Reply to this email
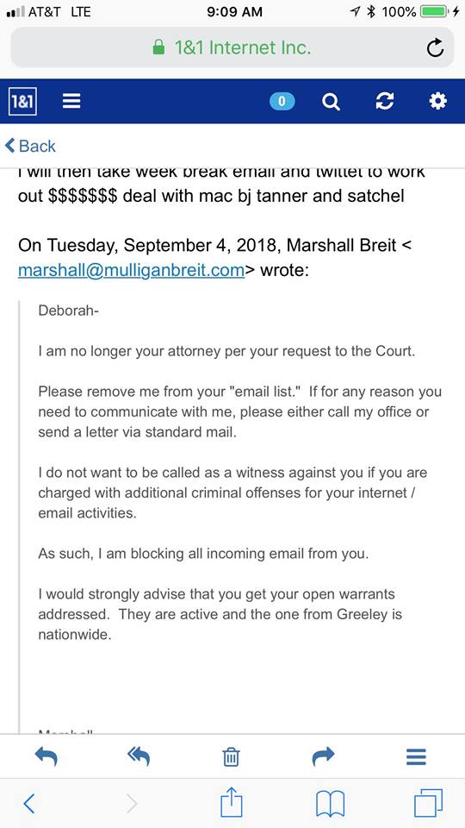Viewport: 465px width, 828px height. [x=46, y=756]
